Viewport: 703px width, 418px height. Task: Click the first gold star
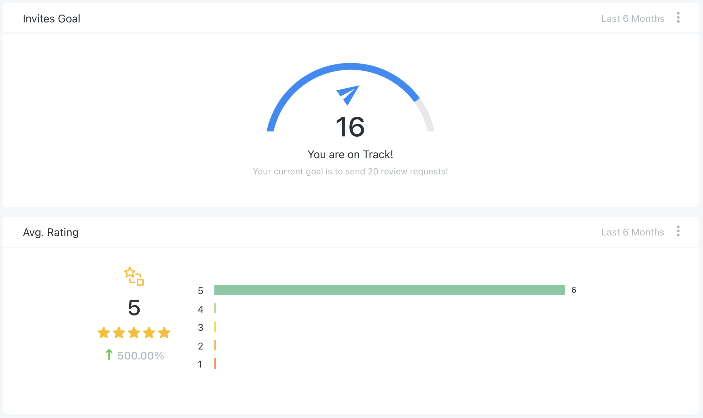tap(104, 333)
